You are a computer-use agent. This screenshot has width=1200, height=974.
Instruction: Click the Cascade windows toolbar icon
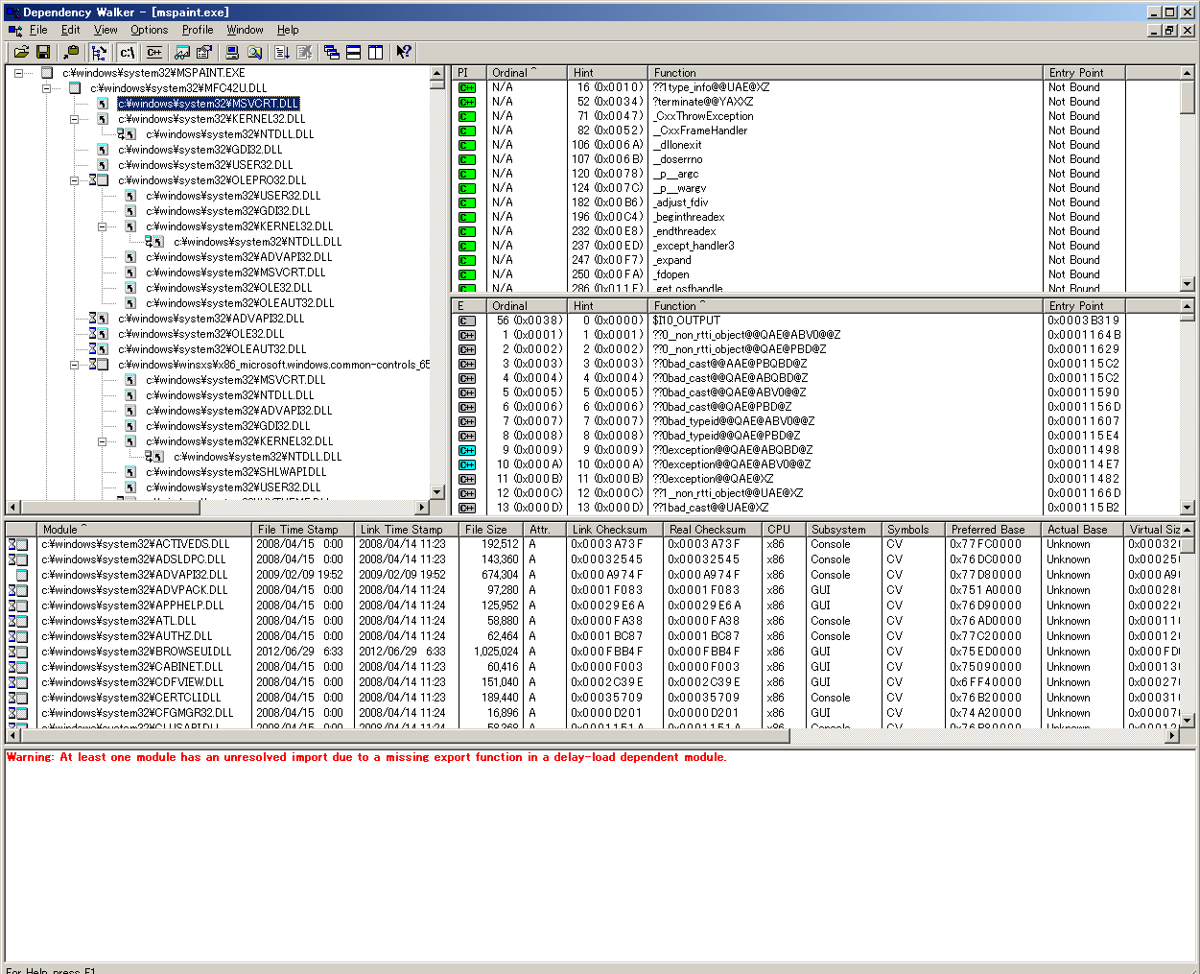click(x=332, y=53)
